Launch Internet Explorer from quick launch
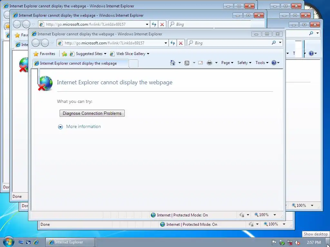330x247 pixels. pos(36,242)
